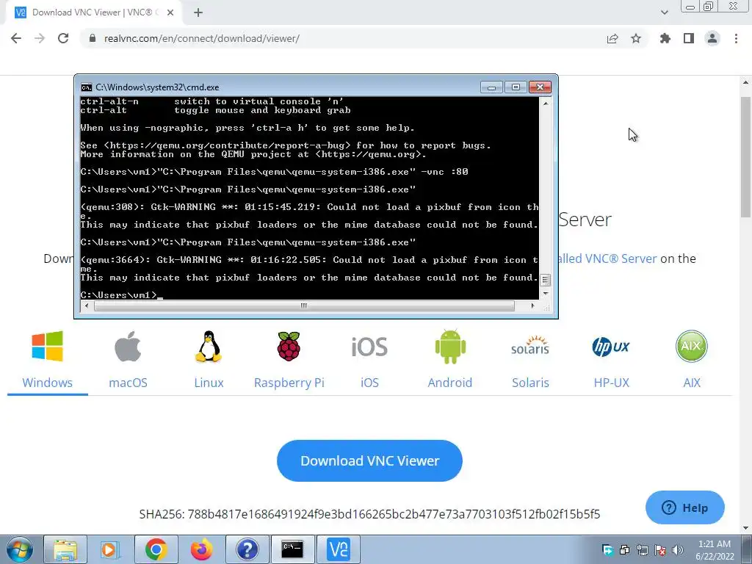Switch to the Raspberry Pi text tab
752x564 pixels.
click(x=289, y=383)
